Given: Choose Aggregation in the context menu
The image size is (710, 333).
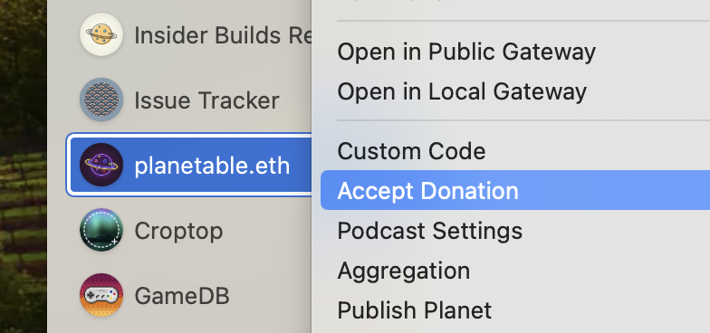Looking at the screenshot, I should tap(404, 271).
